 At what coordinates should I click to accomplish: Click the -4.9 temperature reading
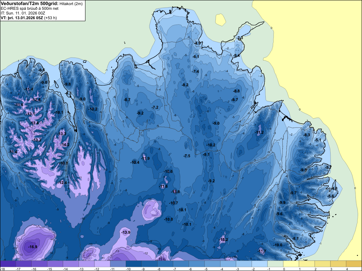click(x=197, y=43)
